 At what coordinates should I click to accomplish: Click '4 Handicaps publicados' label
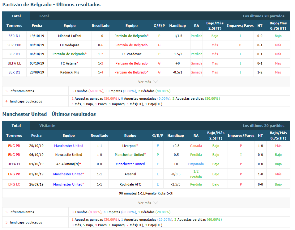[24, 101]
